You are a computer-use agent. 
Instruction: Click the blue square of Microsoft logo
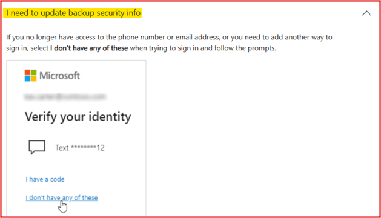coord(27,79)
